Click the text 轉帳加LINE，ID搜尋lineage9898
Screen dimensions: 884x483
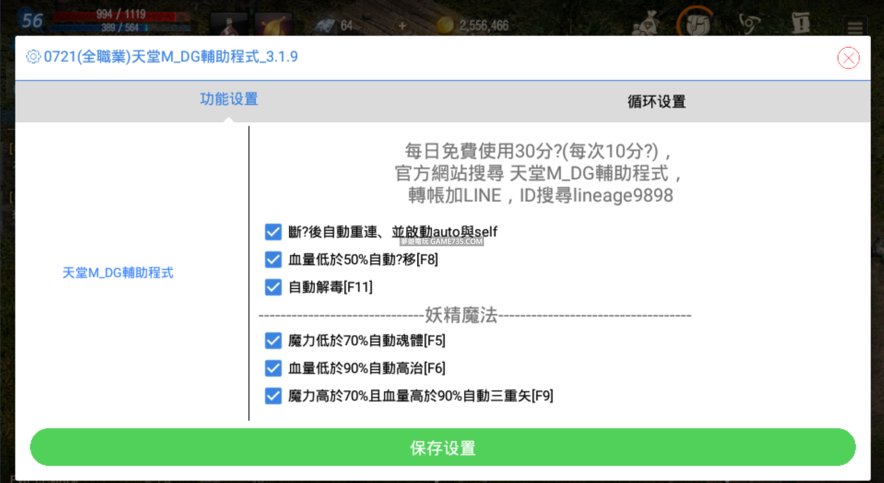click(541, 196)
